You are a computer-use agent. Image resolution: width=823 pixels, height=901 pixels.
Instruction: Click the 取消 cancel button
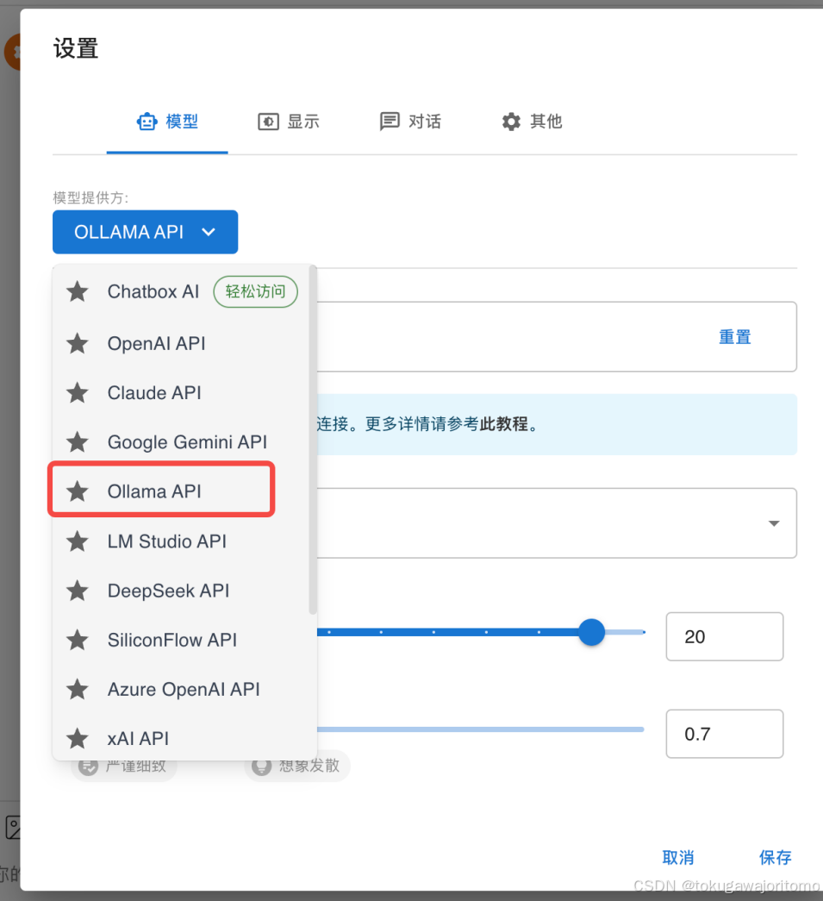point(678,858)
